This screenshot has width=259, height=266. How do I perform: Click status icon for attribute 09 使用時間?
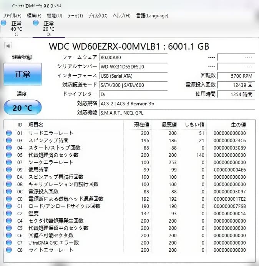click(9, 170)
